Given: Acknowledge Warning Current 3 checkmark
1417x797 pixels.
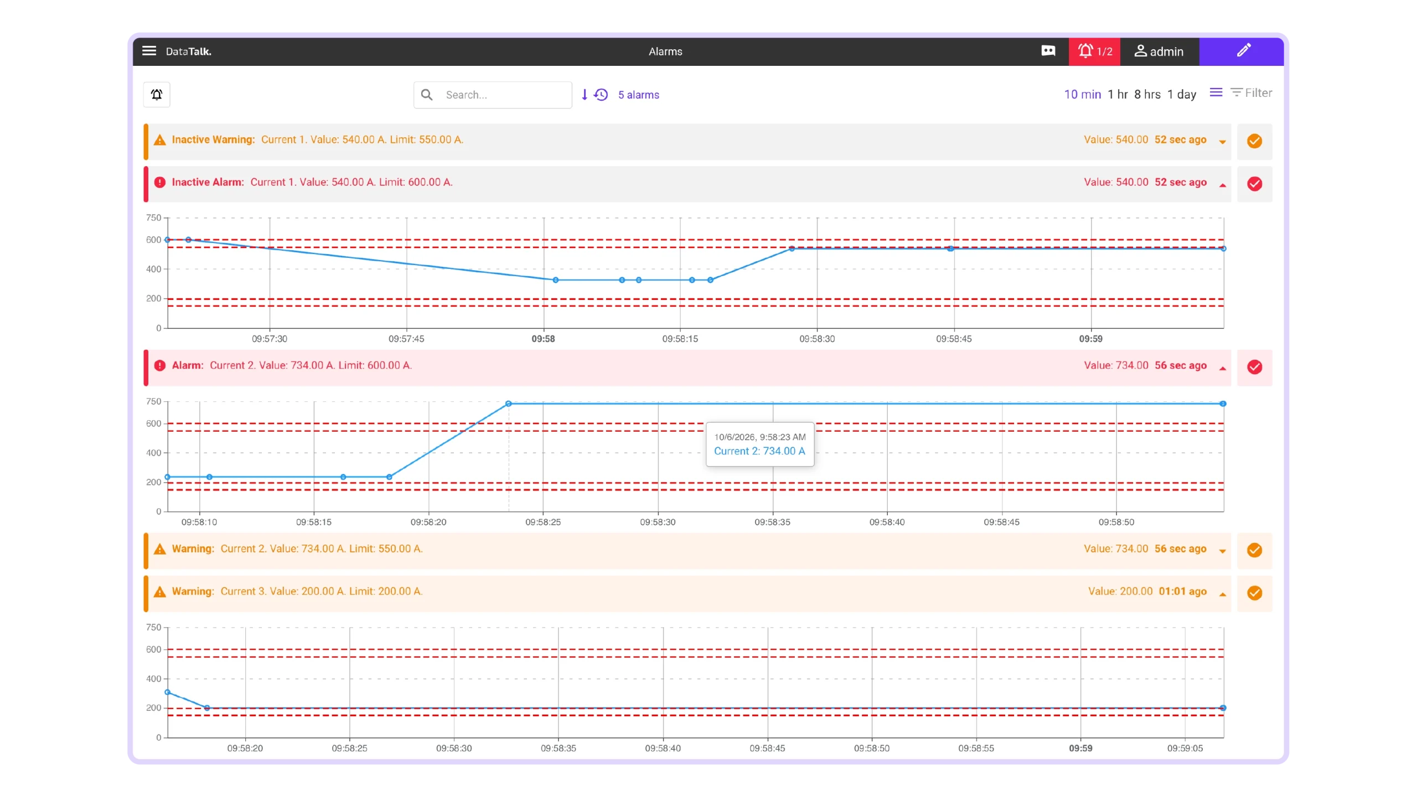Looking at the screenshot, I should (x=1255, y=593).
